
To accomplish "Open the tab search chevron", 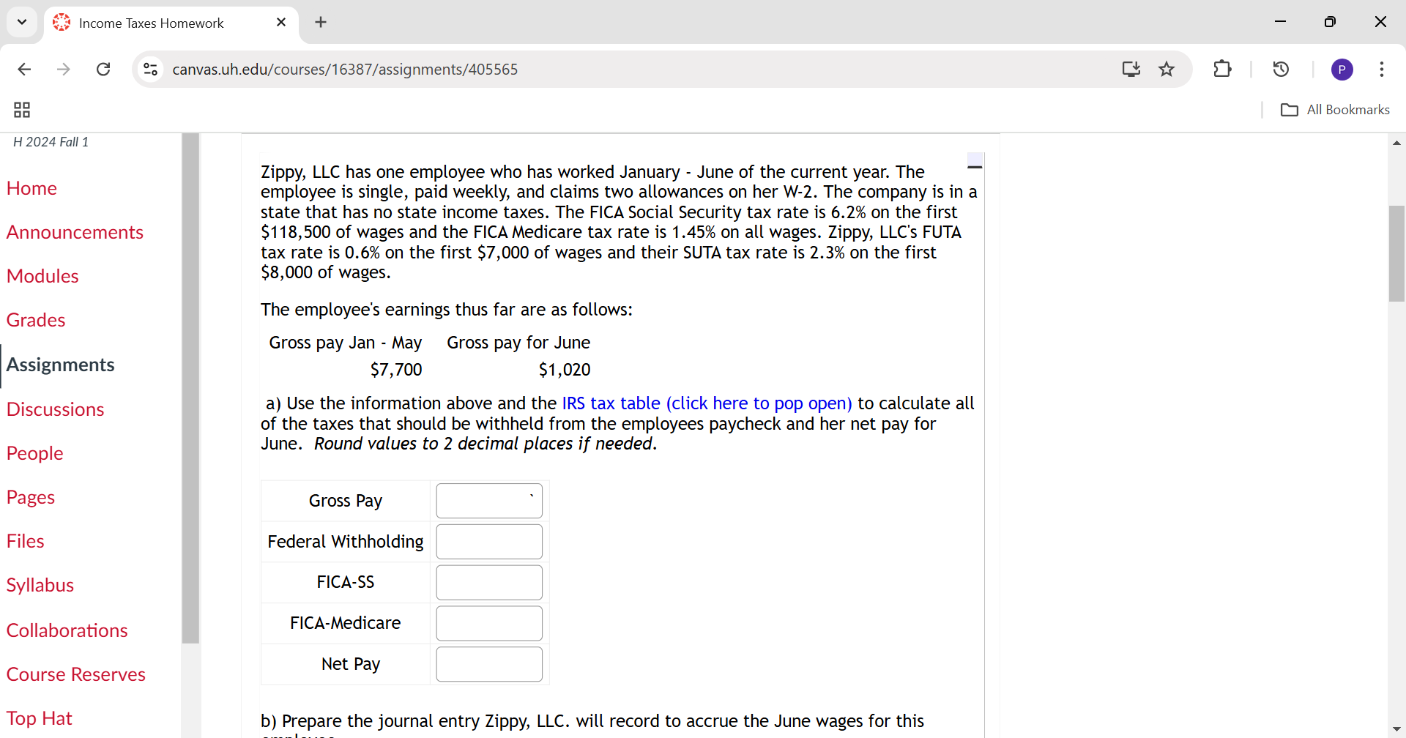I will tap(22, 22).
